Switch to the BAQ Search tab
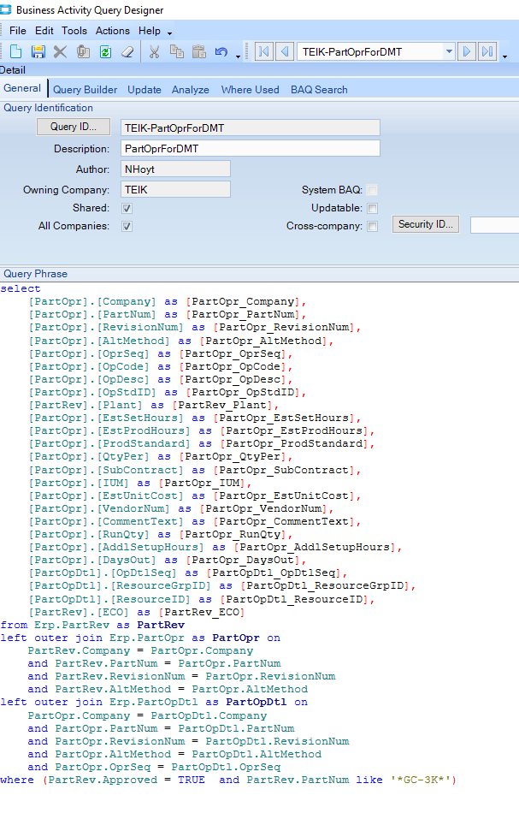The height and width of the screenshot is (819, 519). coord(319,90)
